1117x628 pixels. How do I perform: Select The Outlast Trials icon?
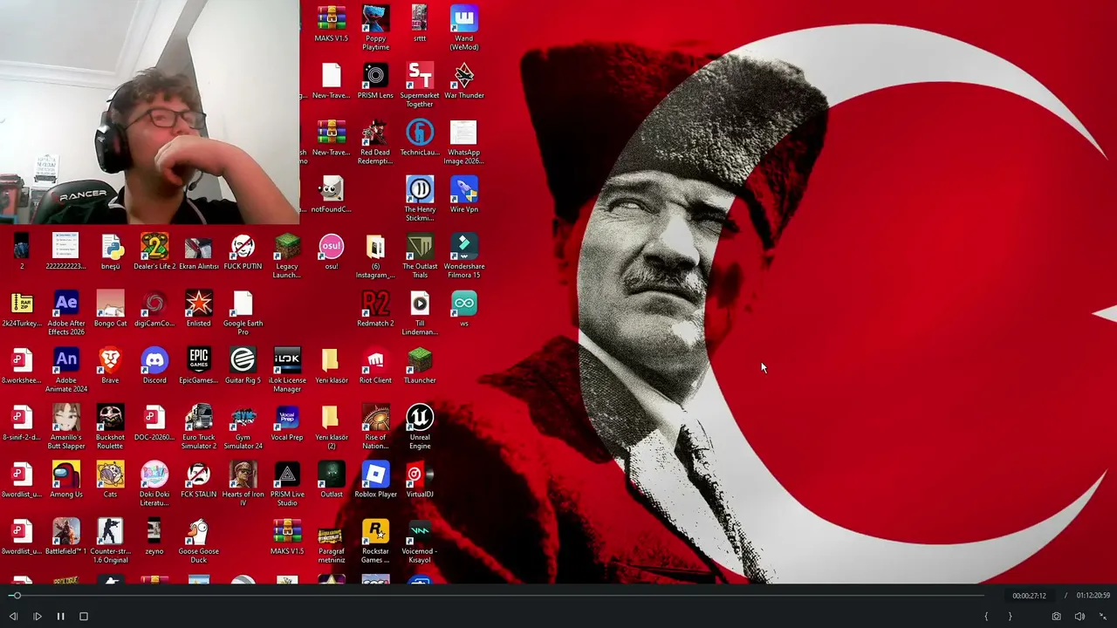[x=420, y=256]
